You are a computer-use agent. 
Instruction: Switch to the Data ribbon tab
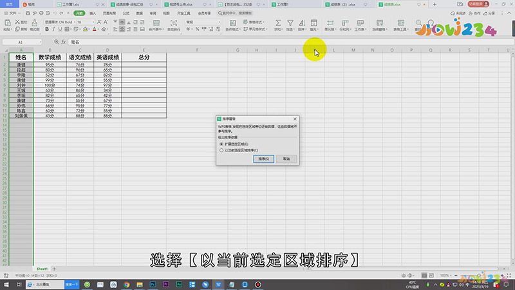139,13
